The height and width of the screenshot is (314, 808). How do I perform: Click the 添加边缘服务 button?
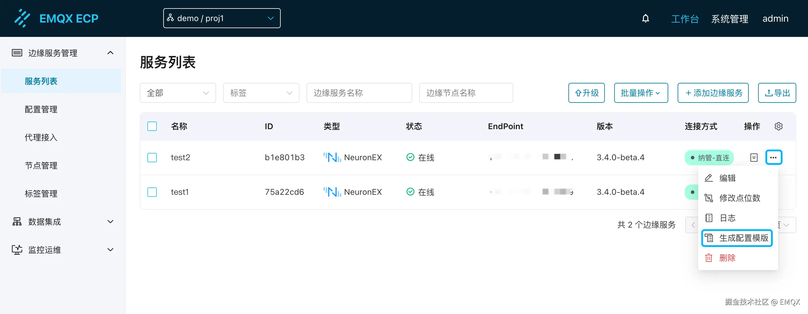[x=713, y=93]
